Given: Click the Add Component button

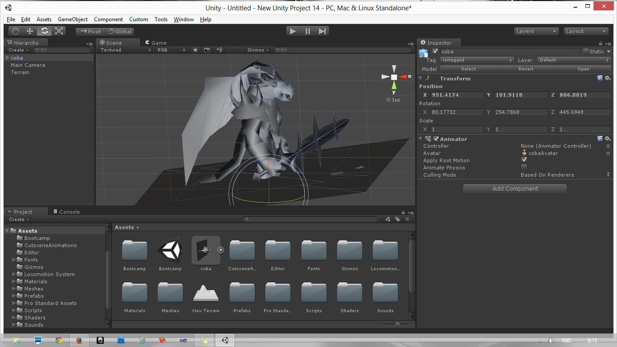Looking at the screenshot, I should (x=514, y=188).
